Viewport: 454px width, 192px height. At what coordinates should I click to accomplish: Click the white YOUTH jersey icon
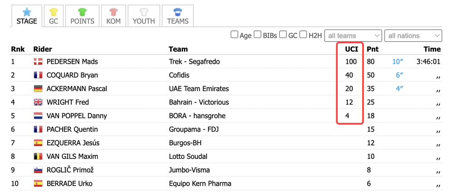tap(143, 12)
